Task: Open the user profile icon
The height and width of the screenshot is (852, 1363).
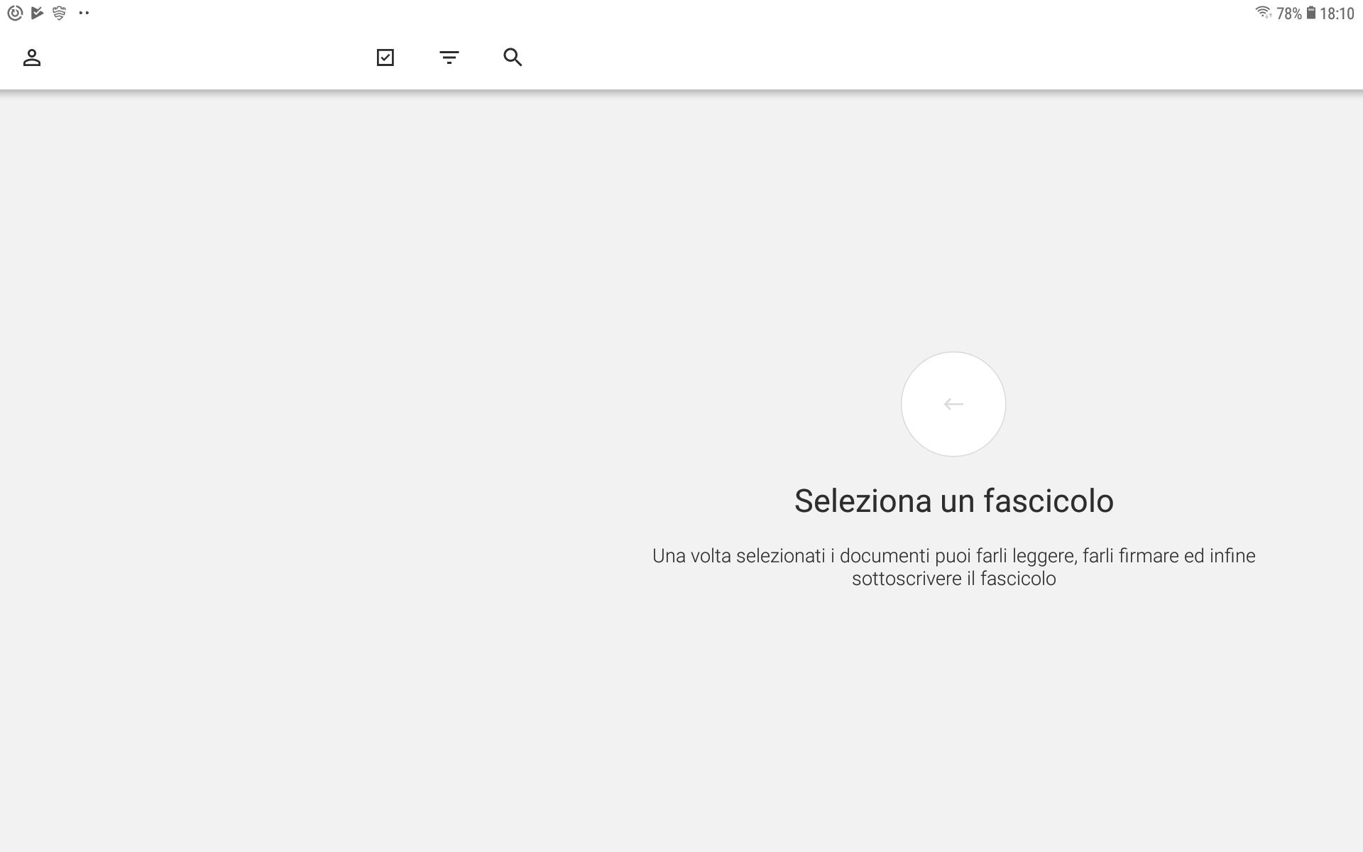Action: [x=32, y=58]
